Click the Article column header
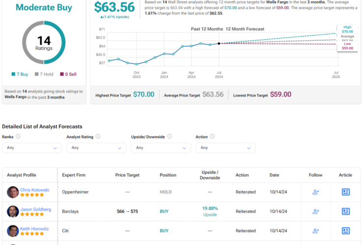Screen dimensions: 363x245 click(345, 175)
